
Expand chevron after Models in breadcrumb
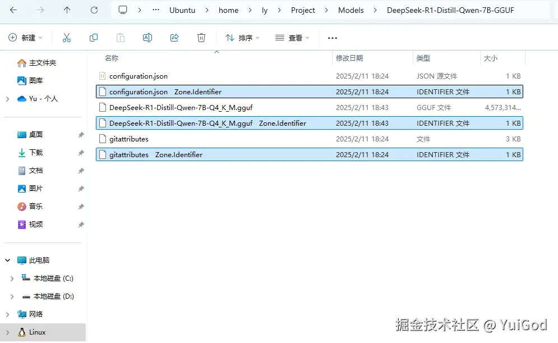tap(375, 10)
